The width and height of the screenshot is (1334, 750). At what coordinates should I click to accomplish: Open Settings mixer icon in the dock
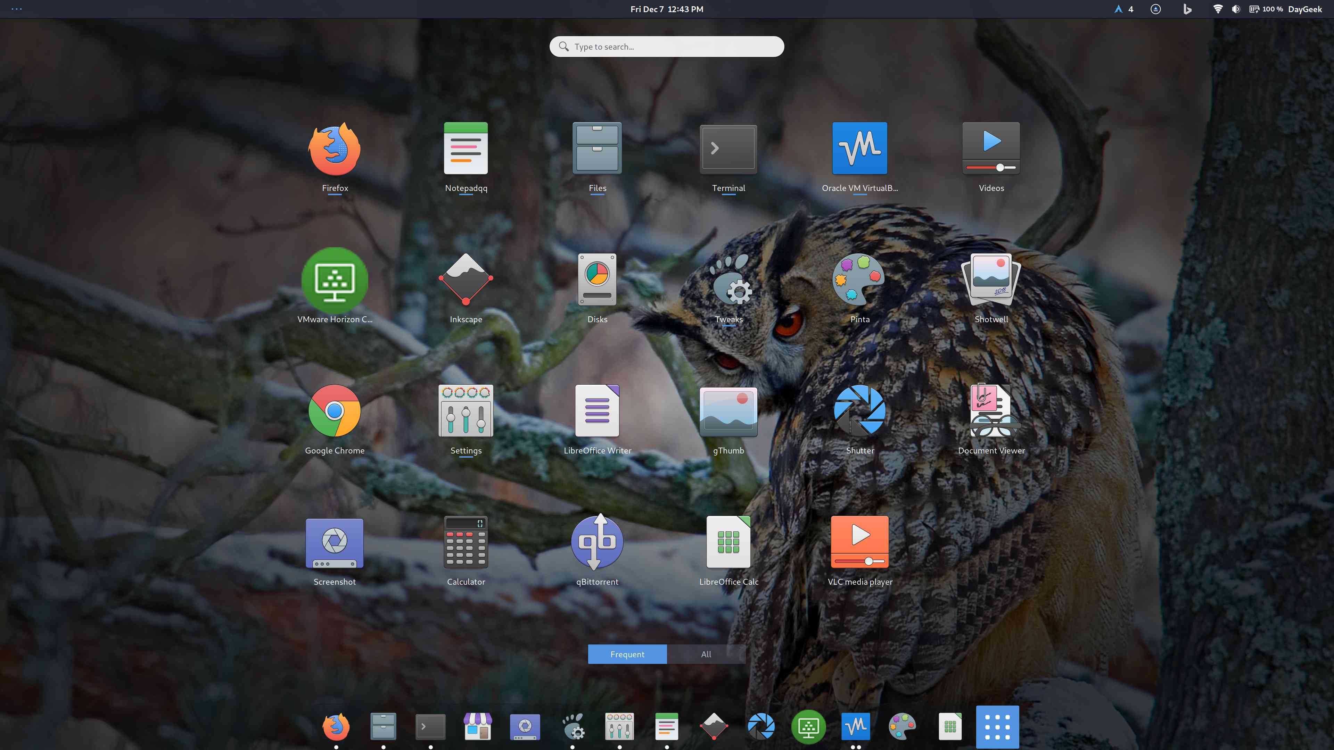[619, 727]
